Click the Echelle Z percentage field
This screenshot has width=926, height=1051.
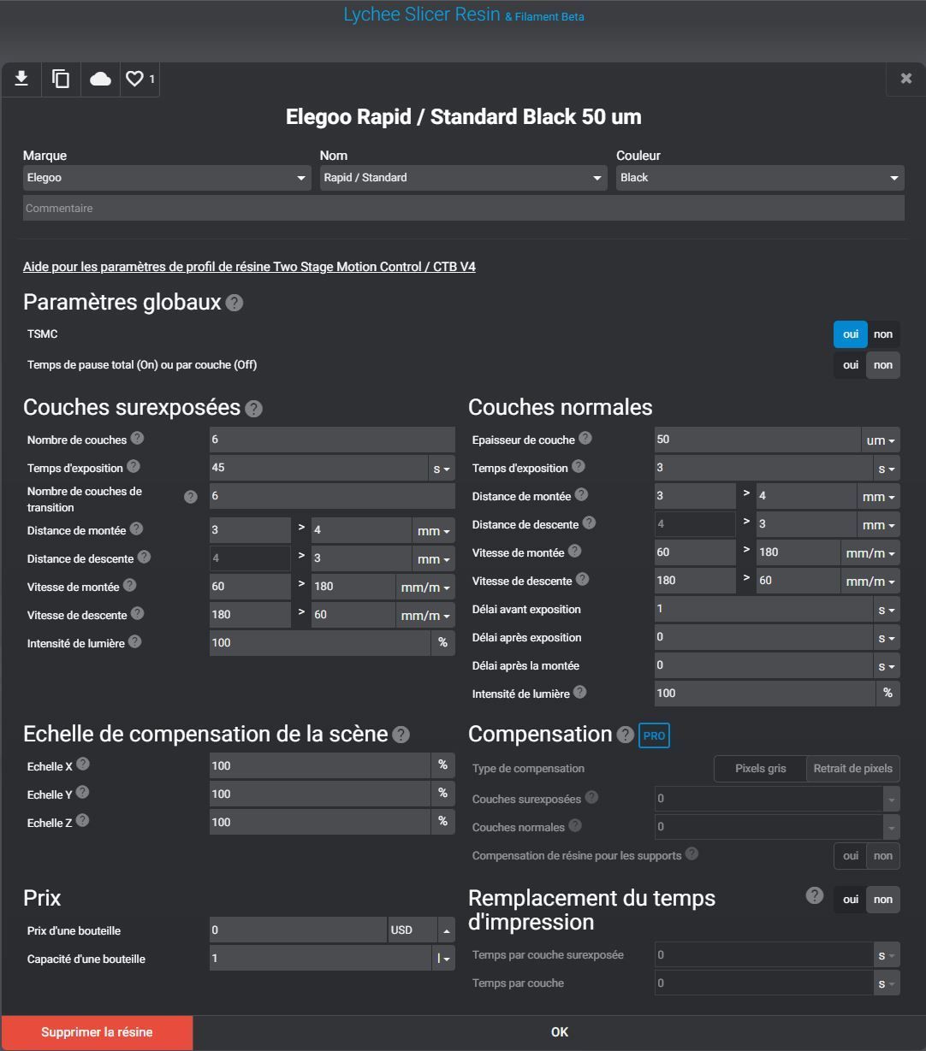(x=319, y=823)
